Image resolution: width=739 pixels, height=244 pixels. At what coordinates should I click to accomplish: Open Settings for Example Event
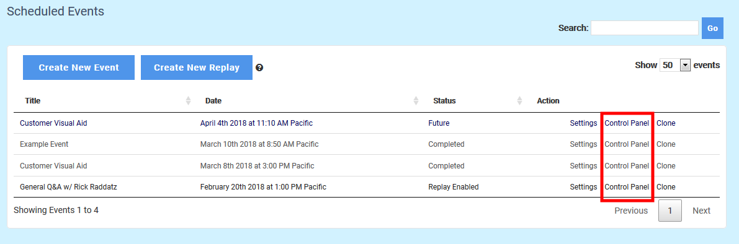coord(583,144)
